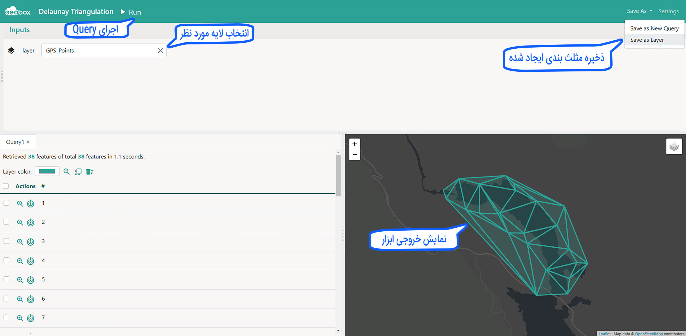Zoom in the map with plus button
Viewport: 686px width, 336px height.
(x=355, y=144)
